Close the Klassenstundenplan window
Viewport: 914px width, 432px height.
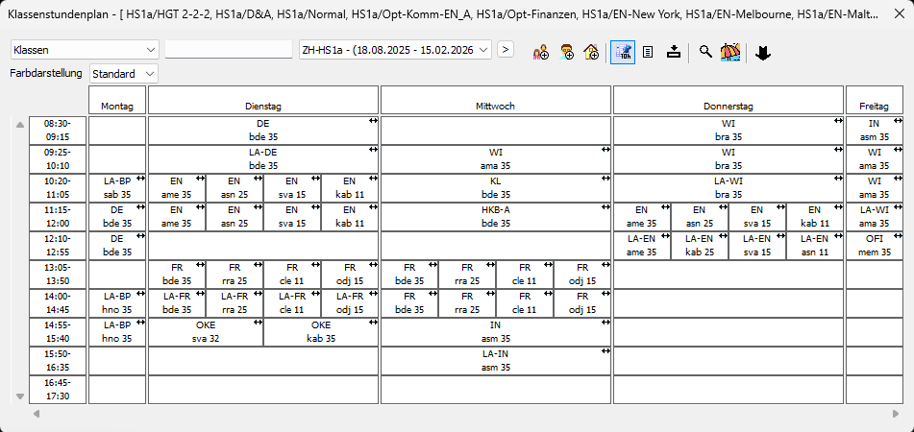(899, 15)
